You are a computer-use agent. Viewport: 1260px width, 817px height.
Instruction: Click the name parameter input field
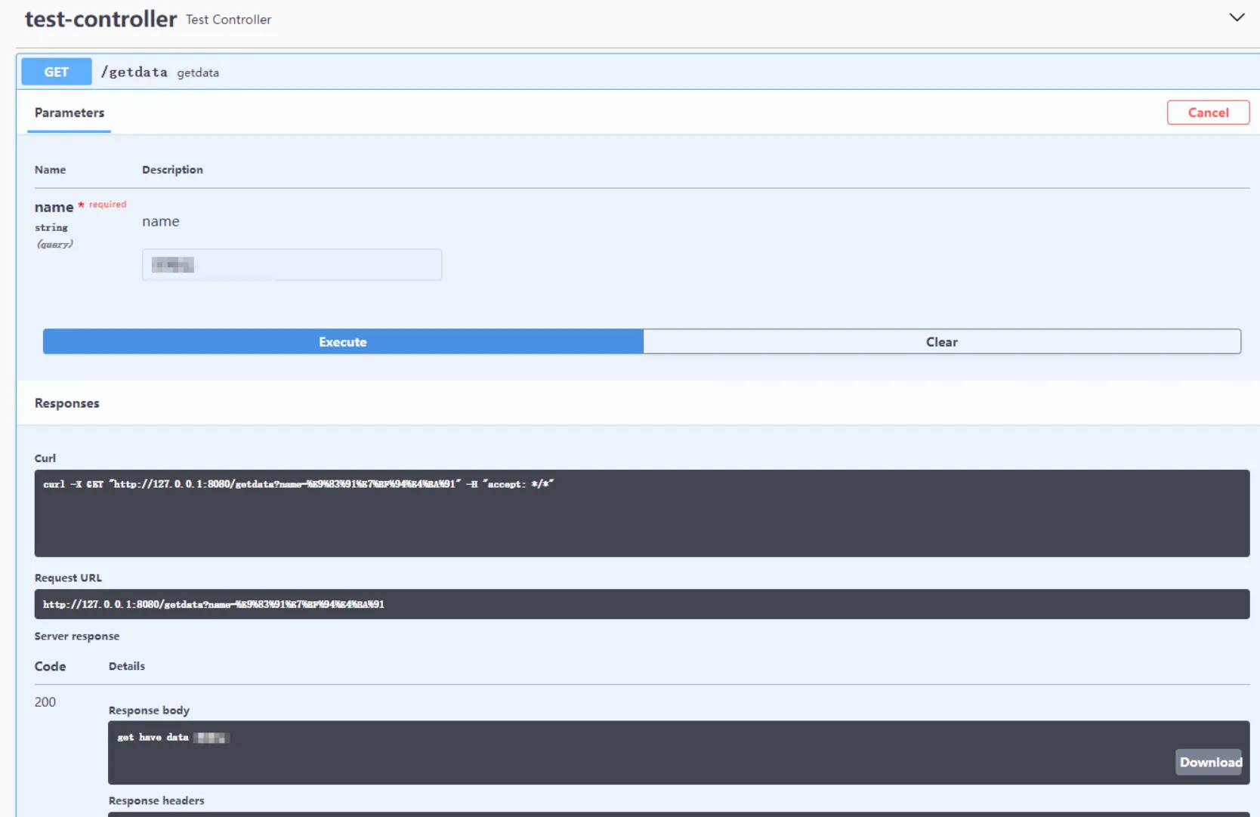292,265
